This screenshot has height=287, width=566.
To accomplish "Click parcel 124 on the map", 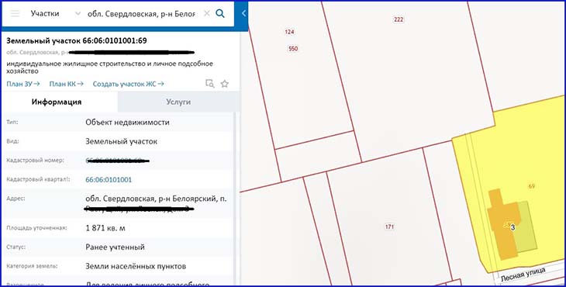I will [x=289, y=32].
